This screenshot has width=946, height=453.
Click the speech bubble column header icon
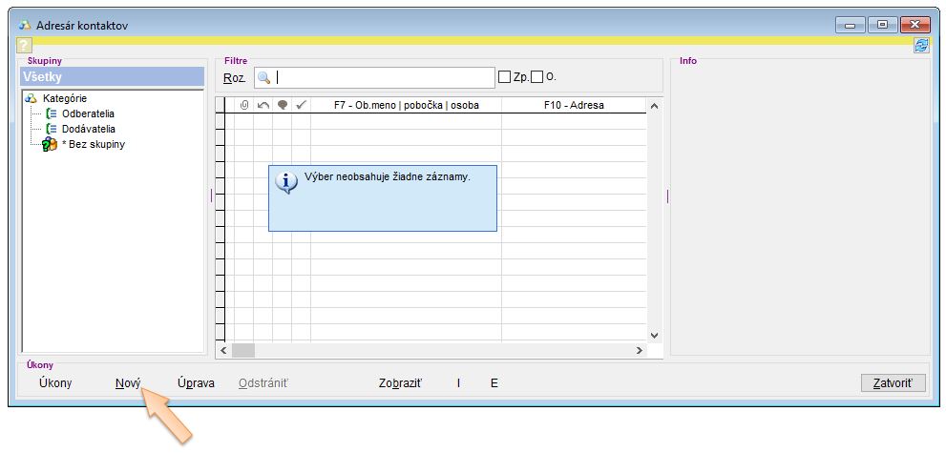pyautogui.click(x=282, y=106)
